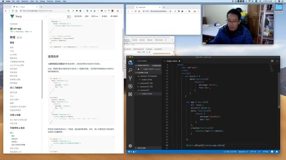The width and height of the screenshot is (286, 160).
Task: Open Chrome menu in the small browser window
Action: coord(198,11)
